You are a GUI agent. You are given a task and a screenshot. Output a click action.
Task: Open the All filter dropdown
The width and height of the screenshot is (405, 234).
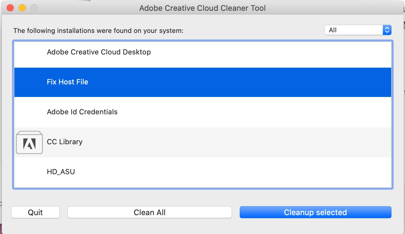[358, 30]
